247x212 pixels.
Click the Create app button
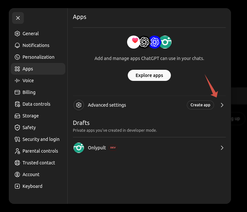(200, 105)
